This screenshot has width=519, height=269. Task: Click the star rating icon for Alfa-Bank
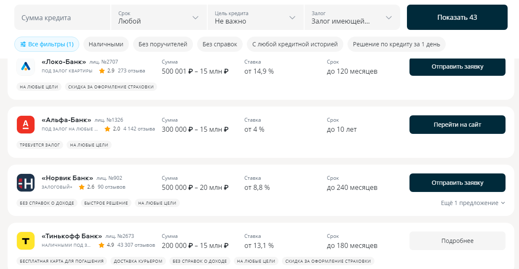tap(107, 129)
